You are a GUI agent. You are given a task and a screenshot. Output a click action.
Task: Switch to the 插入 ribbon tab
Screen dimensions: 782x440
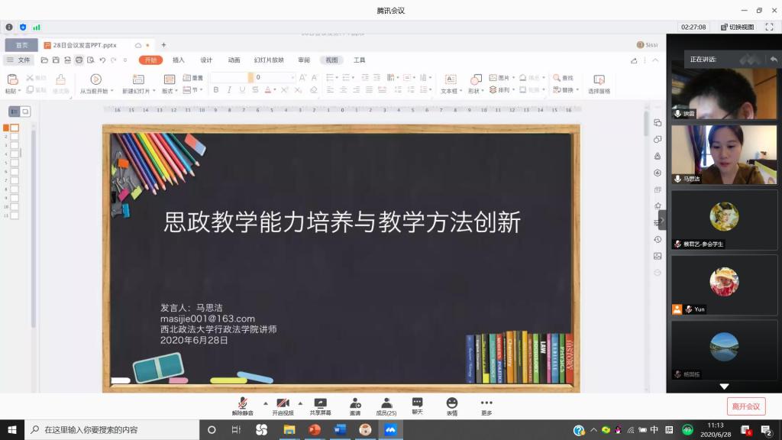(x=178, y=60)
